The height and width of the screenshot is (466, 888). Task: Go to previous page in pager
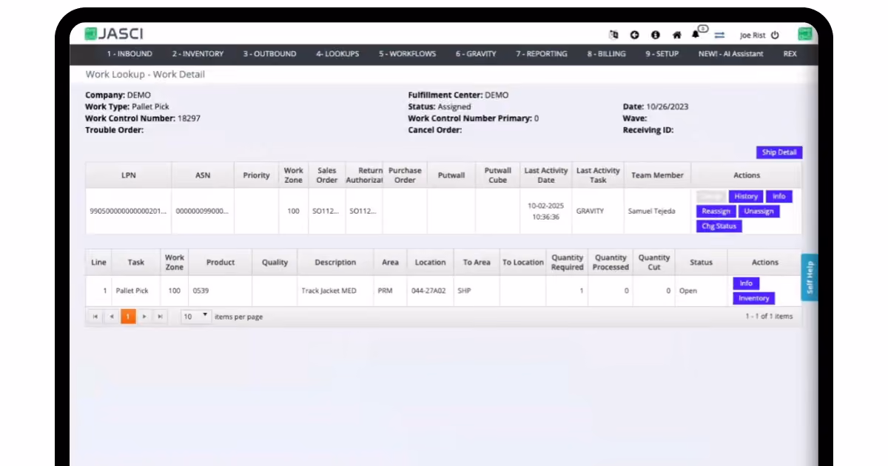(112, 317)
